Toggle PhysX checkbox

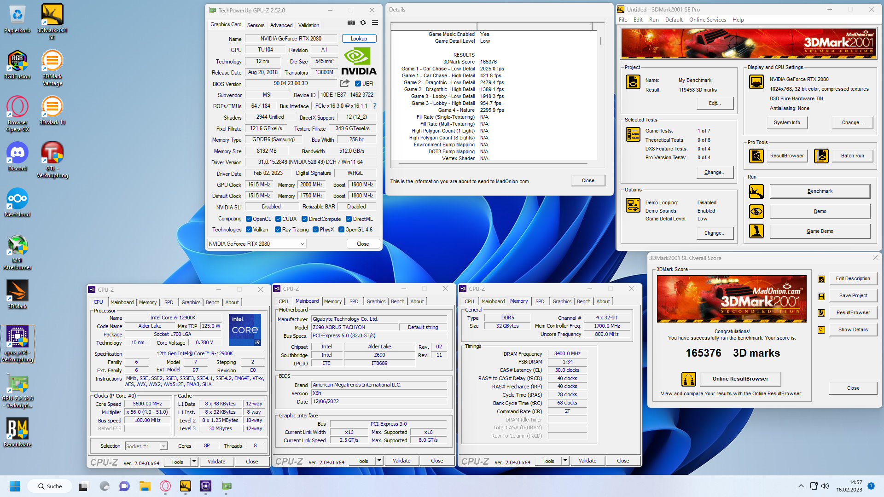click(315, 230)
